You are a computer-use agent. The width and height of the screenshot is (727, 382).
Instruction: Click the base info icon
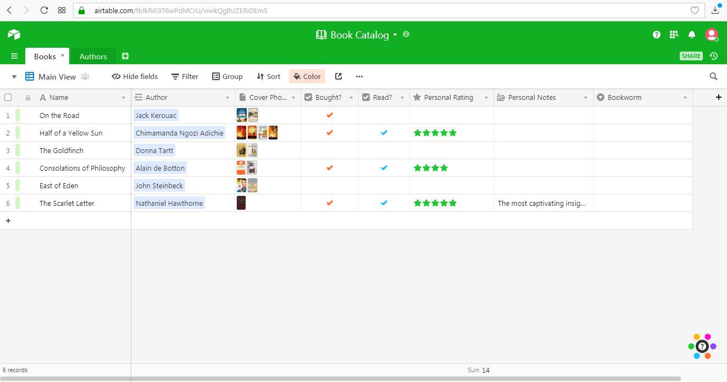[406, 34]
